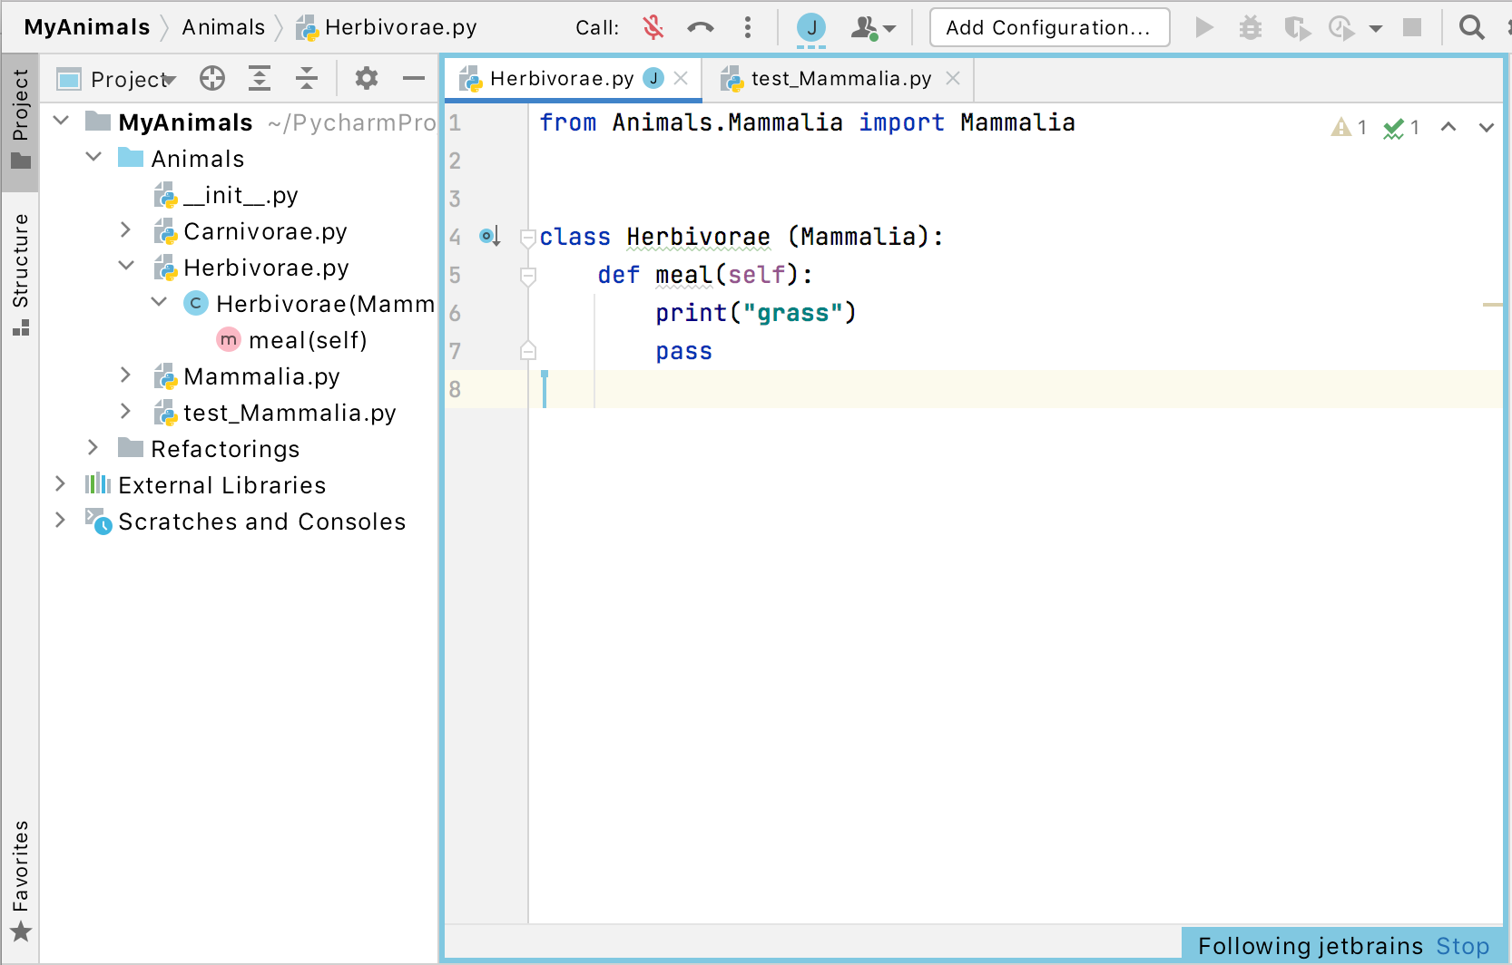Start a debugging session with the bug icon
The height and width of the screenshot is (965, 1512).
click(1250, 27)
